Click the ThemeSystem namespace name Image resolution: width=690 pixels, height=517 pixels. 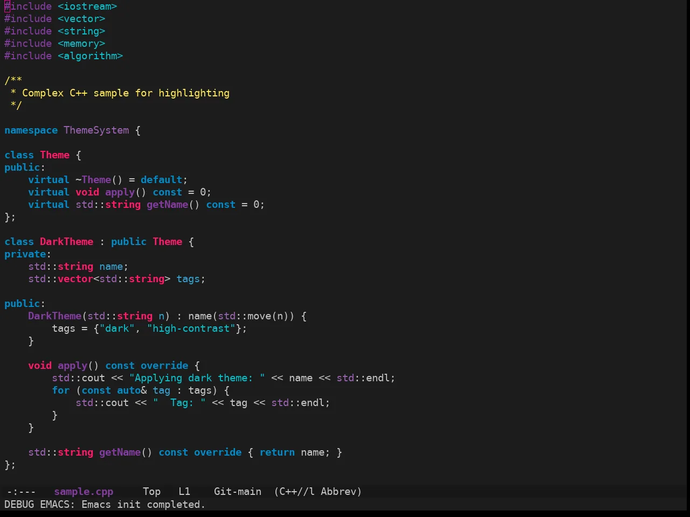coord(96,130)
